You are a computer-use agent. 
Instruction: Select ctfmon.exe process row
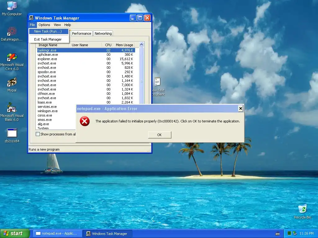tap(86, 94)
